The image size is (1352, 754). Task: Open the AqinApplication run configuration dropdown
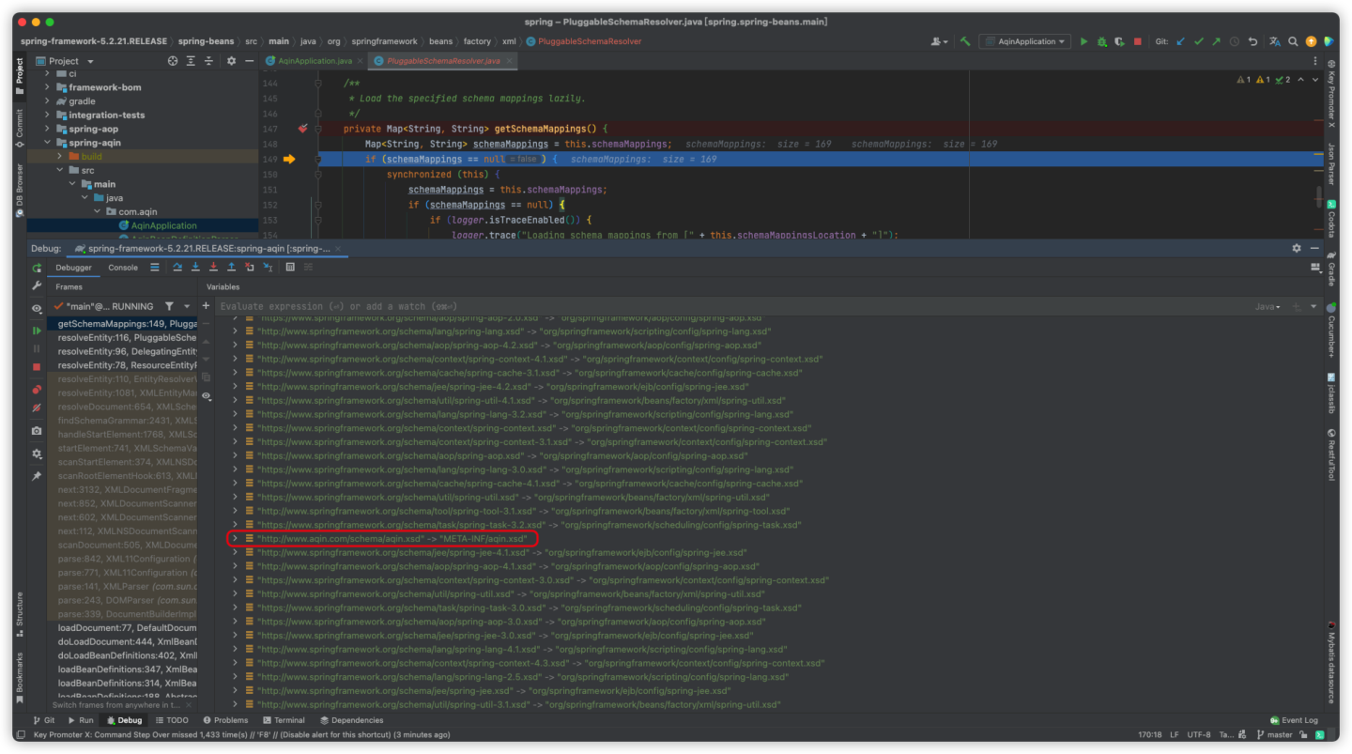click(1024, 41)
